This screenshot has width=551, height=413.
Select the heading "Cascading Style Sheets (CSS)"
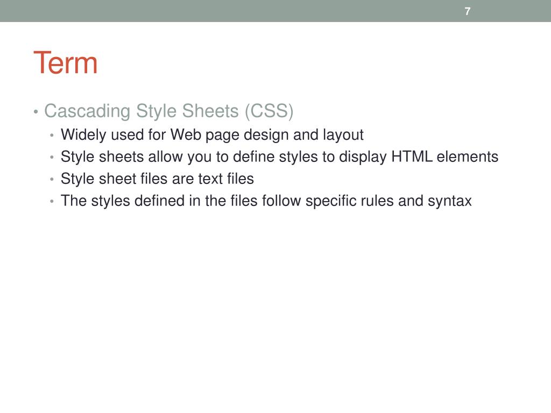point(168,111)
